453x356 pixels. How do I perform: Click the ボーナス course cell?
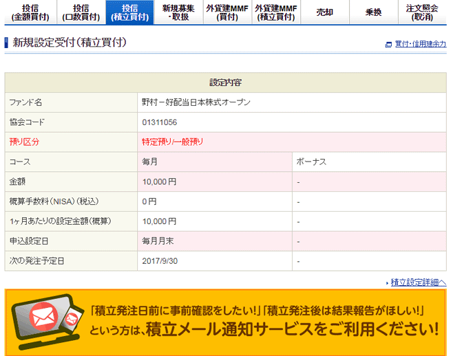(369, 162)
